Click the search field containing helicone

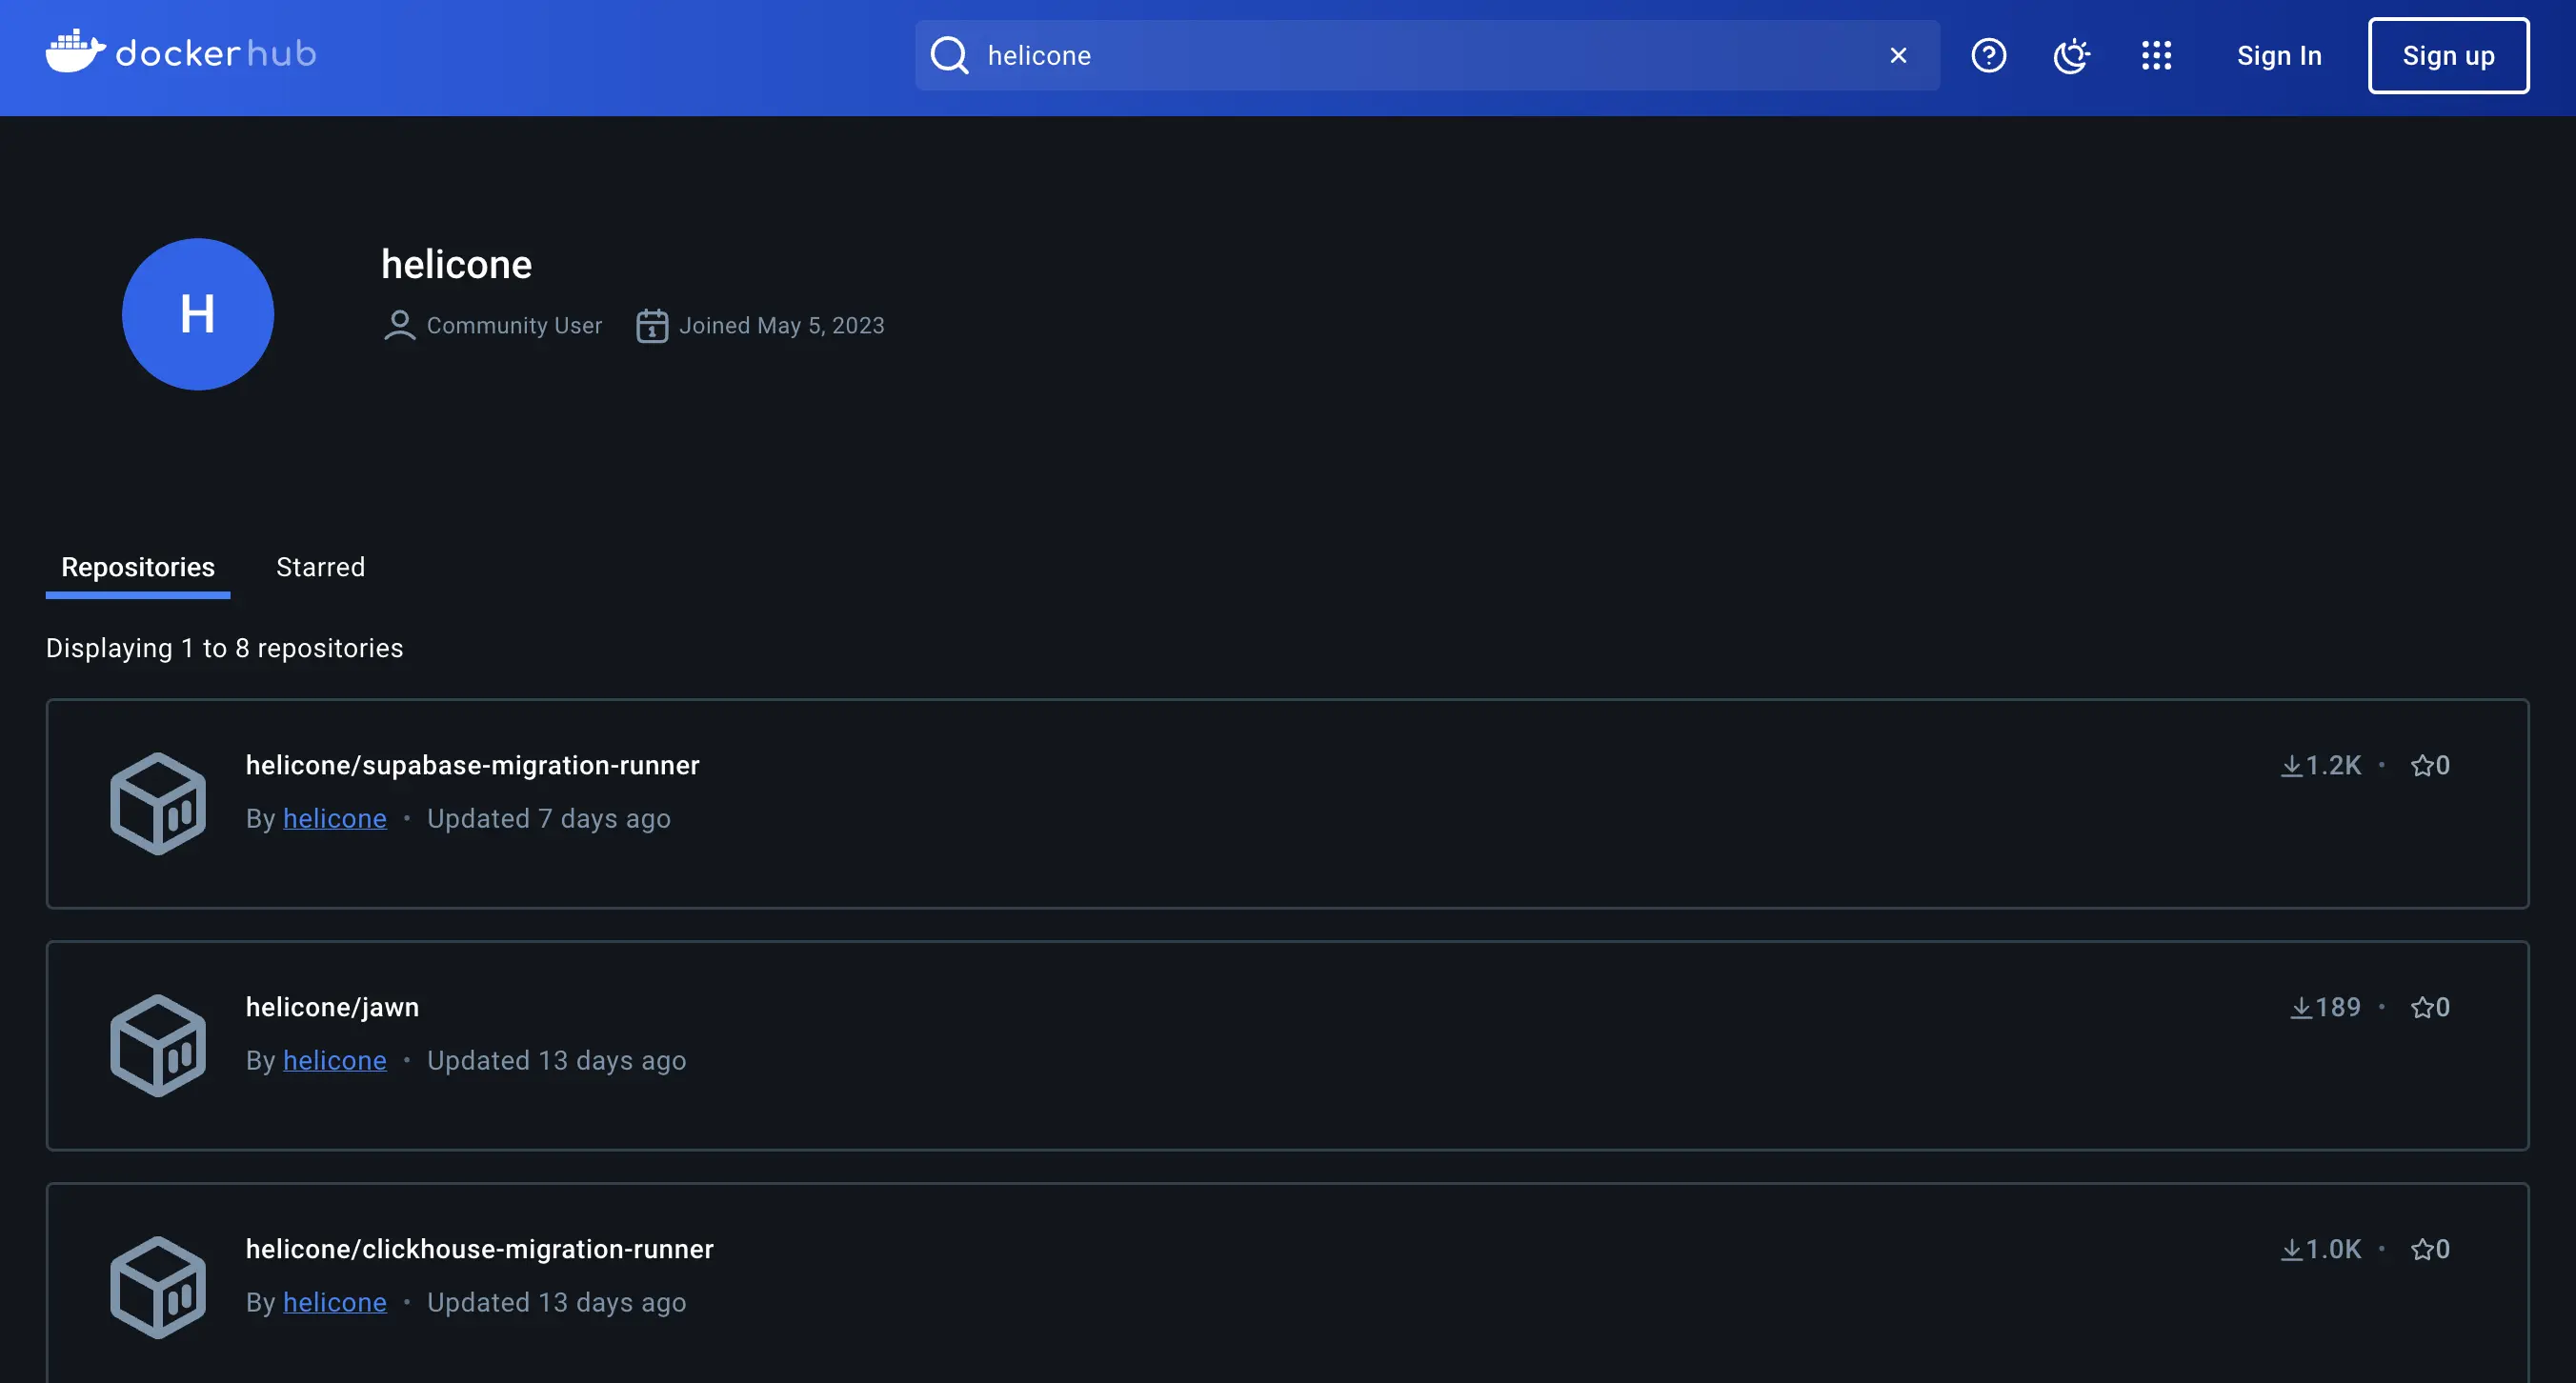(x=1427, y=55)
